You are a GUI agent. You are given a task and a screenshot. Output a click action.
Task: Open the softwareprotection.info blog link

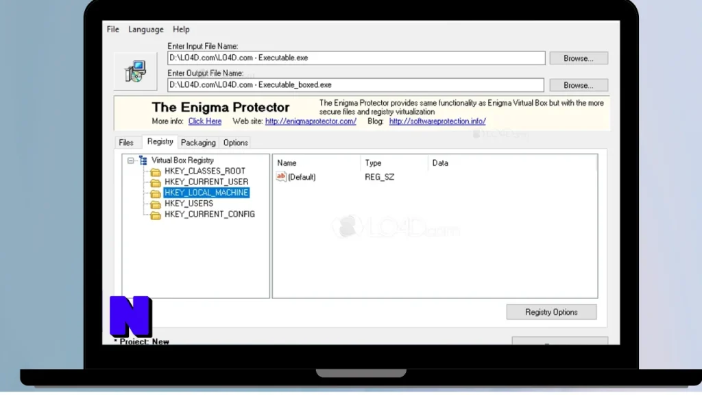pos(437,121)
